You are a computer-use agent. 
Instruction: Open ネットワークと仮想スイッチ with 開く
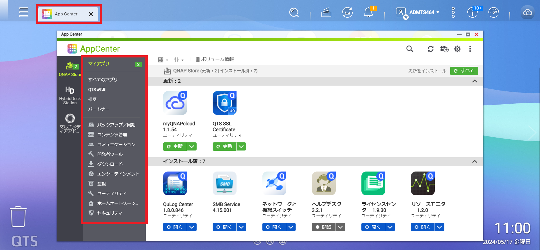tap(274, 227)
